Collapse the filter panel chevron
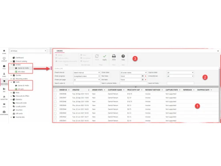 point(136,87)
